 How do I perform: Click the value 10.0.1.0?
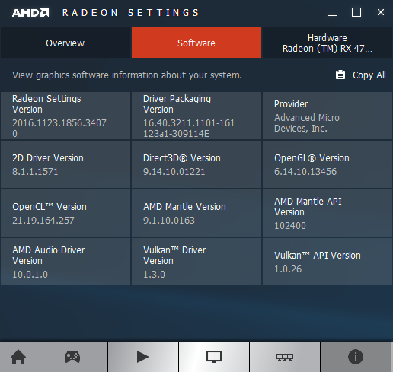(30, 275)
